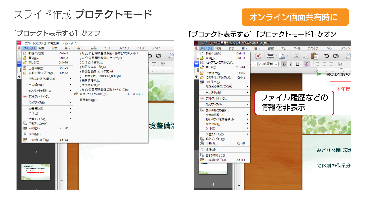Click the clipboard paste icon

click(314, 56)
